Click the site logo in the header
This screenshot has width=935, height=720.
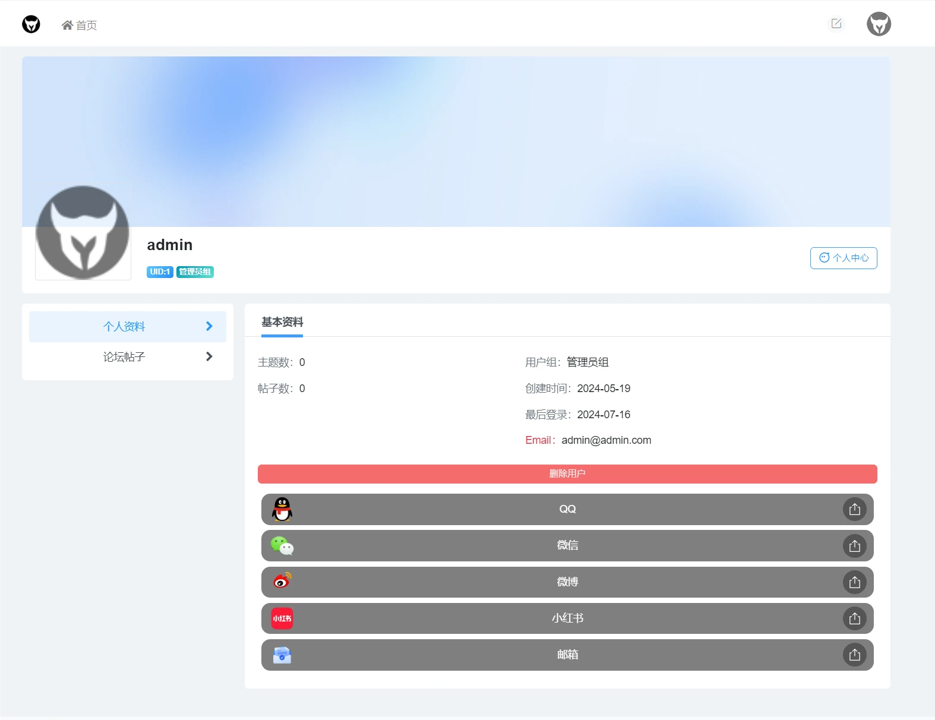(x=31, y=24)
